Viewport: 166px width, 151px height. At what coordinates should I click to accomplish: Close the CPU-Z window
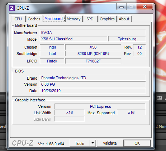(x=144, y=6)
